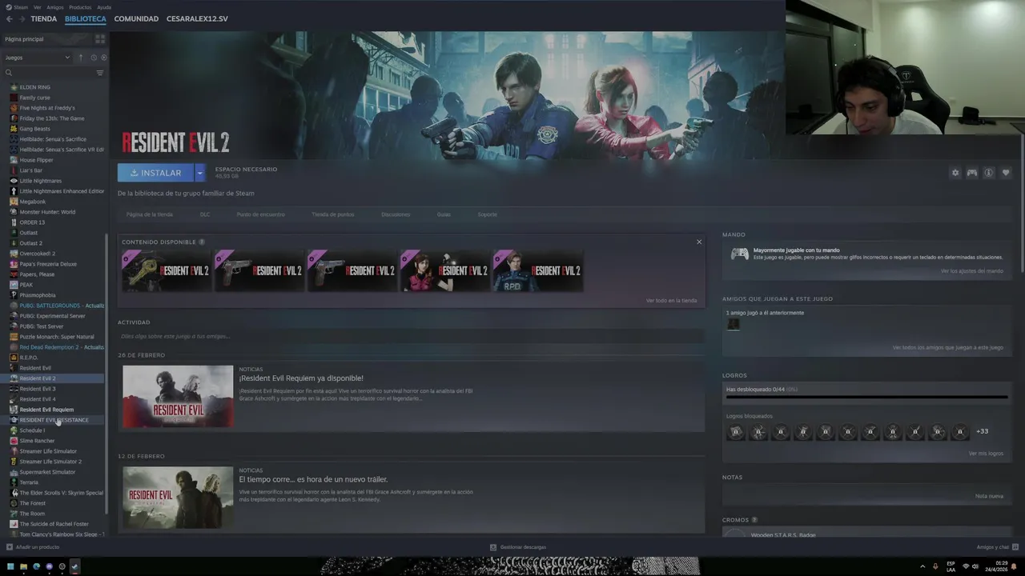The width and height of the screenshot is (1025, 576).
Task: Open the Leon R.P.D. costume DLC thumbnail
Action: tap(537, 270)
